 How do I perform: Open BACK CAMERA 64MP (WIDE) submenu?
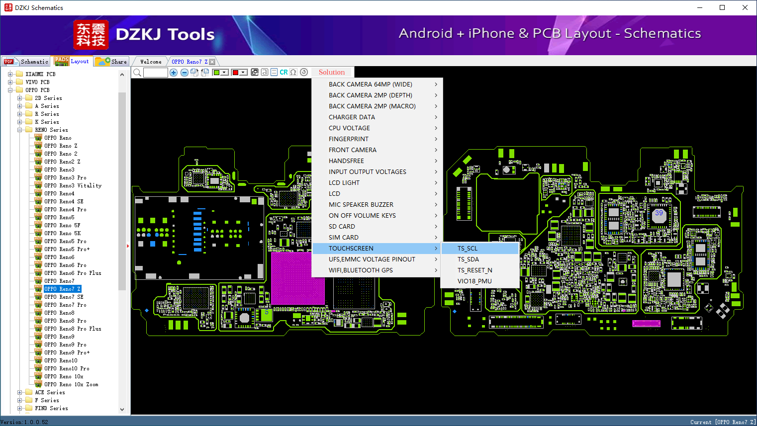(377, 85)
